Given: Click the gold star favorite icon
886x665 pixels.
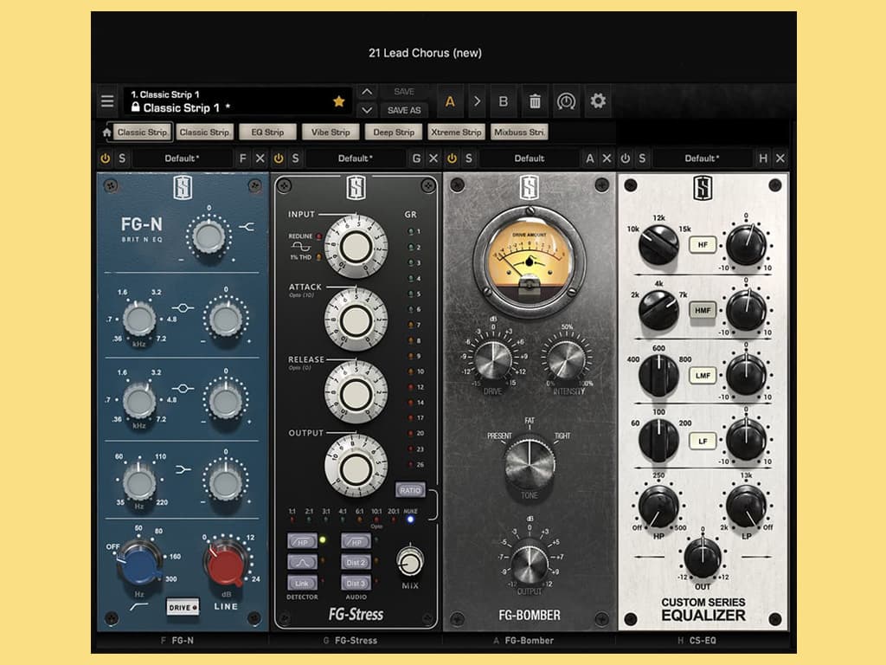Looking at the screenshot, I should [339, 101].
